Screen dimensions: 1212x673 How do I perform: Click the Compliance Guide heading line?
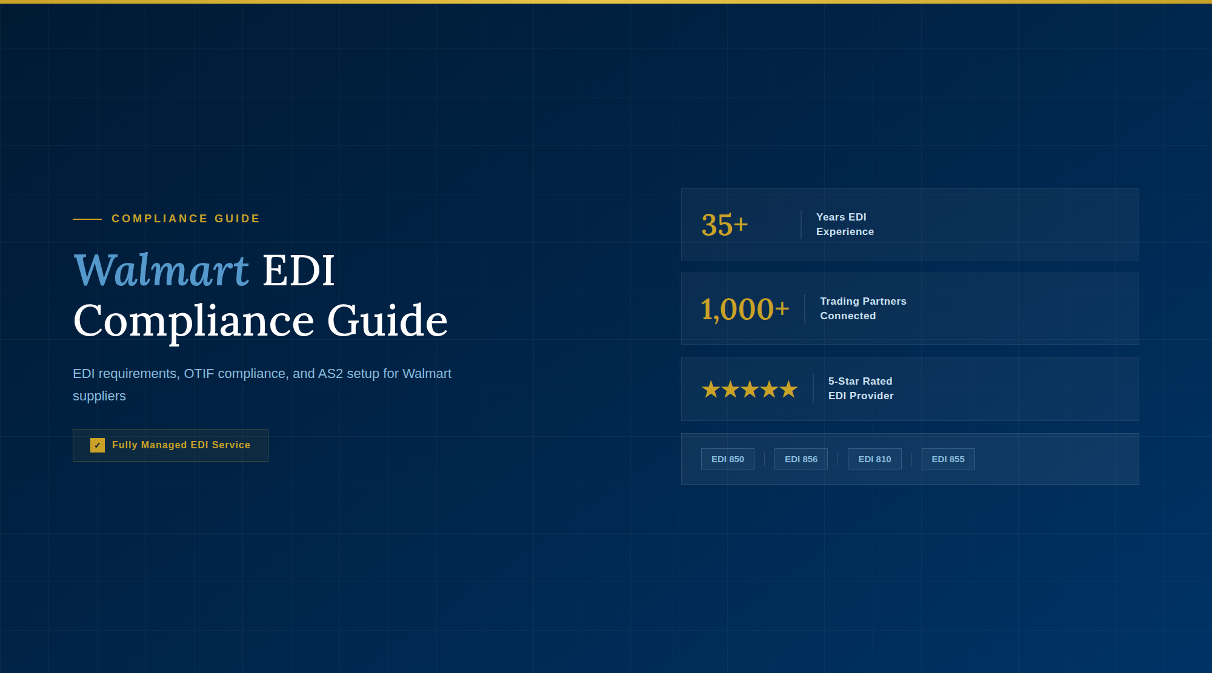[260, 321]
